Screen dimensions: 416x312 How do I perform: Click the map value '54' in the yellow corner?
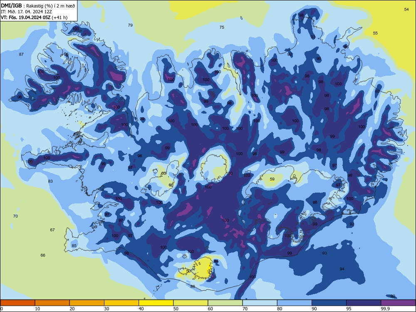[406, 9]
